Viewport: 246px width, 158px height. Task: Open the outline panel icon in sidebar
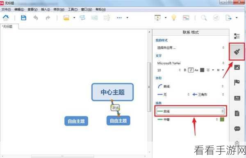[237, 36]
